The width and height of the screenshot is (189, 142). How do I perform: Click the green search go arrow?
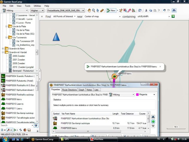pos(173,16)
